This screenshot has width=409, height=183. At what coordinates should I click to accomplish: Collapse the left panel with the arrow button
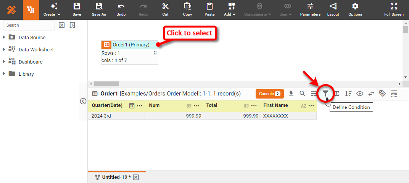pyautogui.click(x=83, y=101)
